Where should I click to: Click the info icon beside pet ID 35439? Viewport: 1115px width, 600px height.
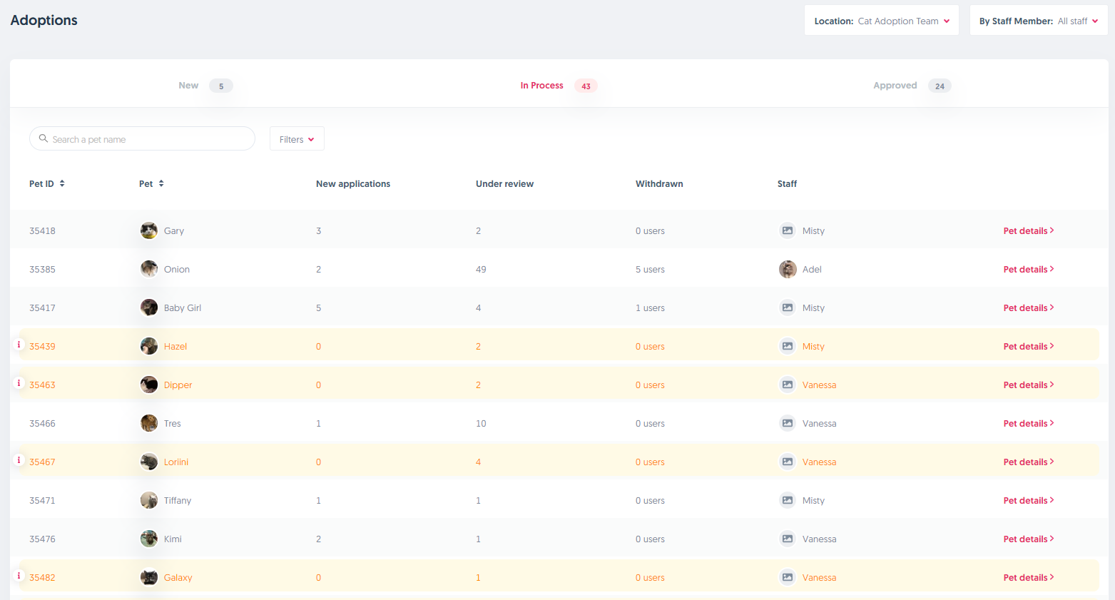point(19,345)
